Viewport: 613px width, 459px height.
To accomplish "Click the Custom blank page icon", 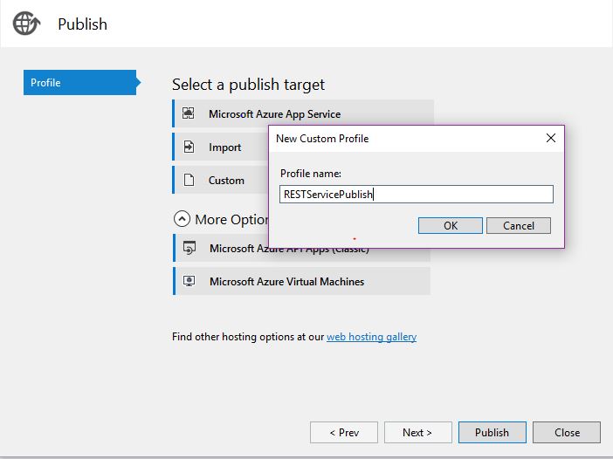I will click(x=189, y=181).
